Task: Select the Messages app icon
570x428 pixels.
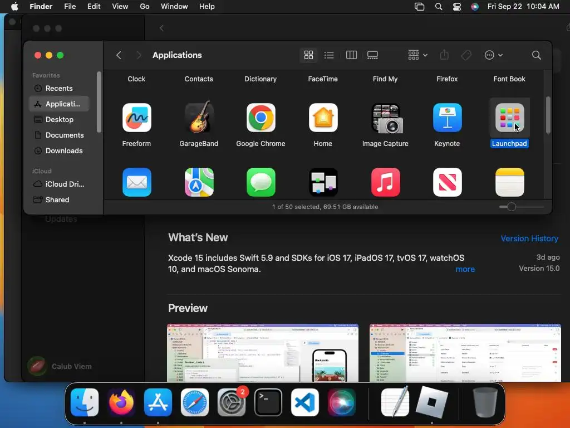Action: click(x=261, y=182)
